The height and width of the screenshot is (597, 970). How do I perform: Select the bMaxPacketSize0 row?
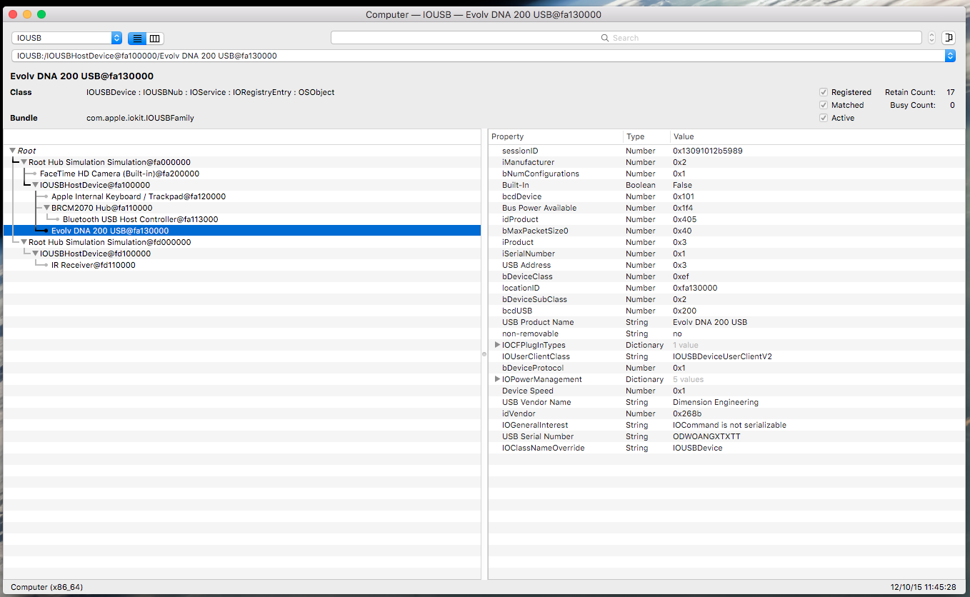pyautogui.click(x=726, y=231)
